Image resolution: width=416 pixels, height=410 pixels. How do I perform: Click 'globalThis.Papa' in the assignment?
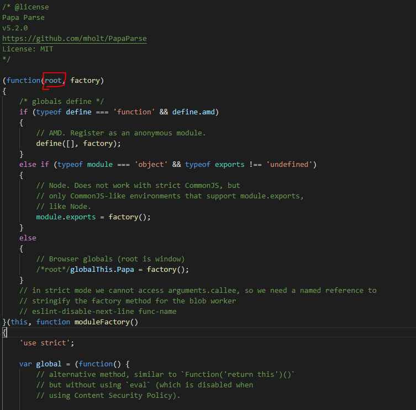(x=102, y=270)
